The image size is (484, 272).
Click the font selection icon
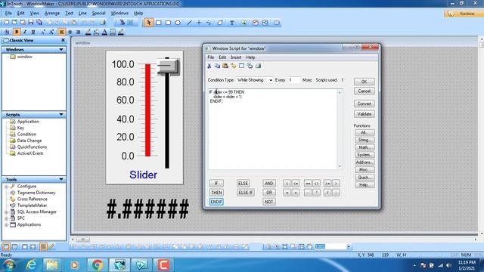[x=7, y=32]
